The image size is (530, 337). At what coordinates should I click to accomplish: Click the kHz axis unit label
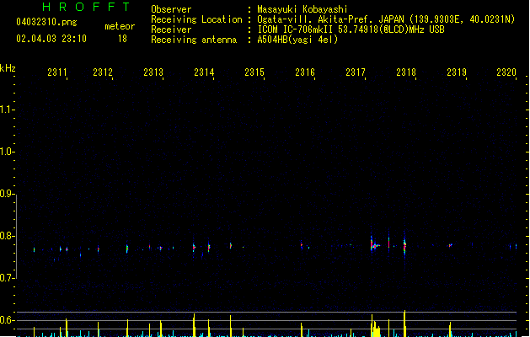(x=8, y=68)
